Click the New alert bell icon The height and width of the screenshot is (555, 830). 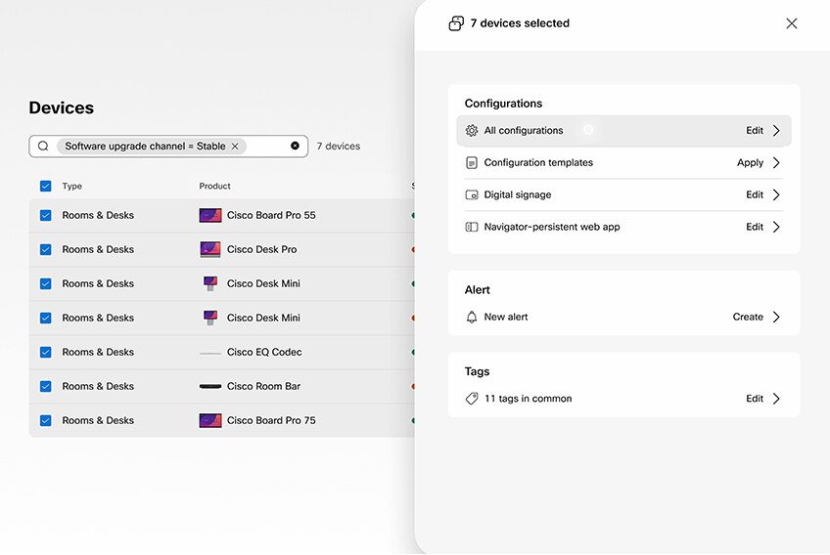point(471,318)
